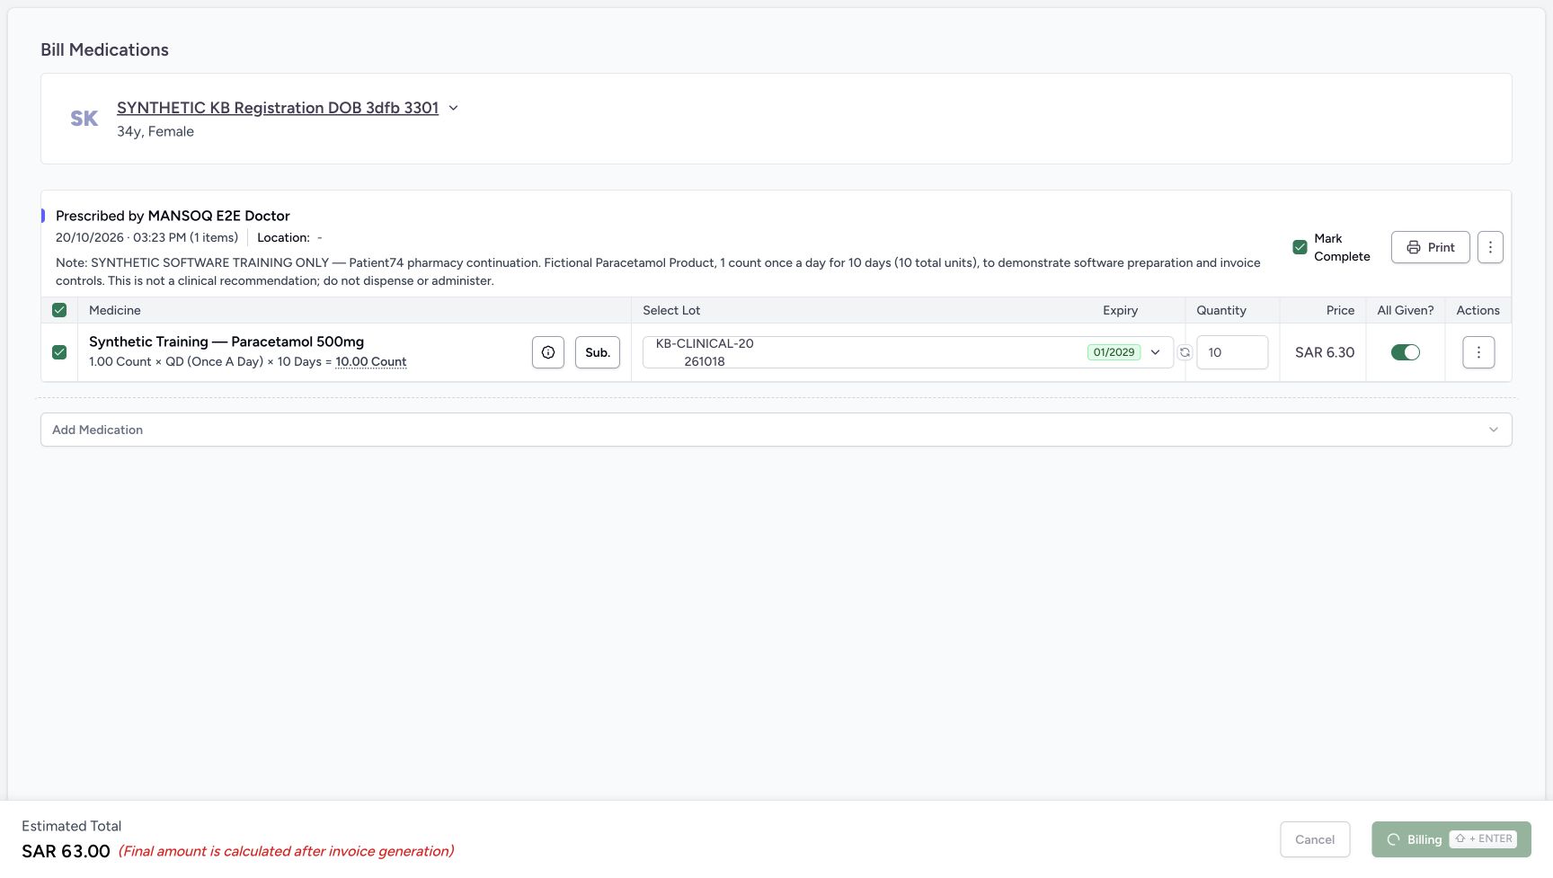Uncheck the Paracetamol 500mg row checkbox
The height and width of the screenshot is (878, 1553).
pos(59,352)
